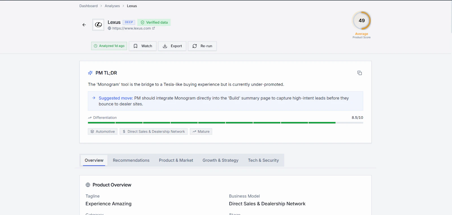Image resolution: width=452 pixels, height=215 pixels.
Task: Click the Business Model value text
Action: point(267,204)
